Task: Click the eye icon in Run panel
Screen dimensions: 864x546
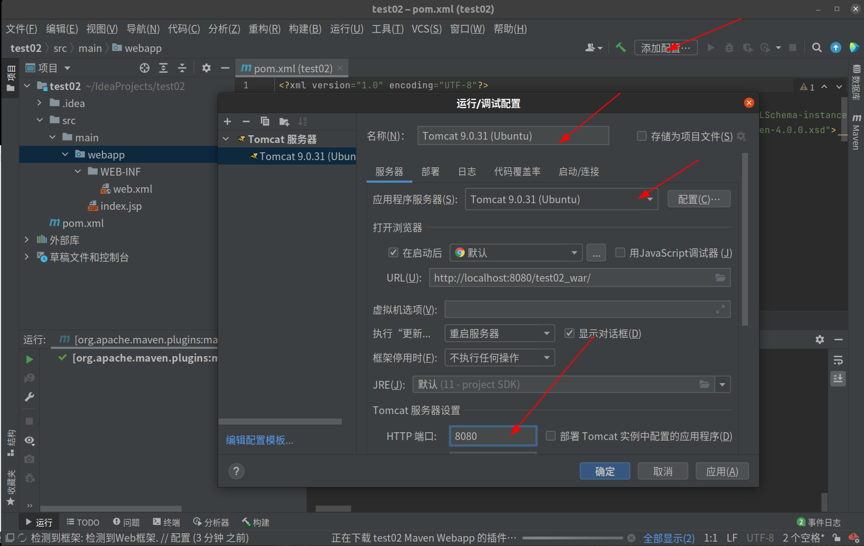Action: 30,441
